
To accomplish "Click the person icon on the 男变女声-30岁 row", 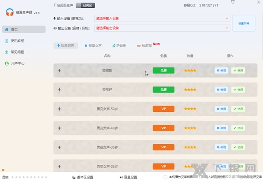I will (59, 147).
